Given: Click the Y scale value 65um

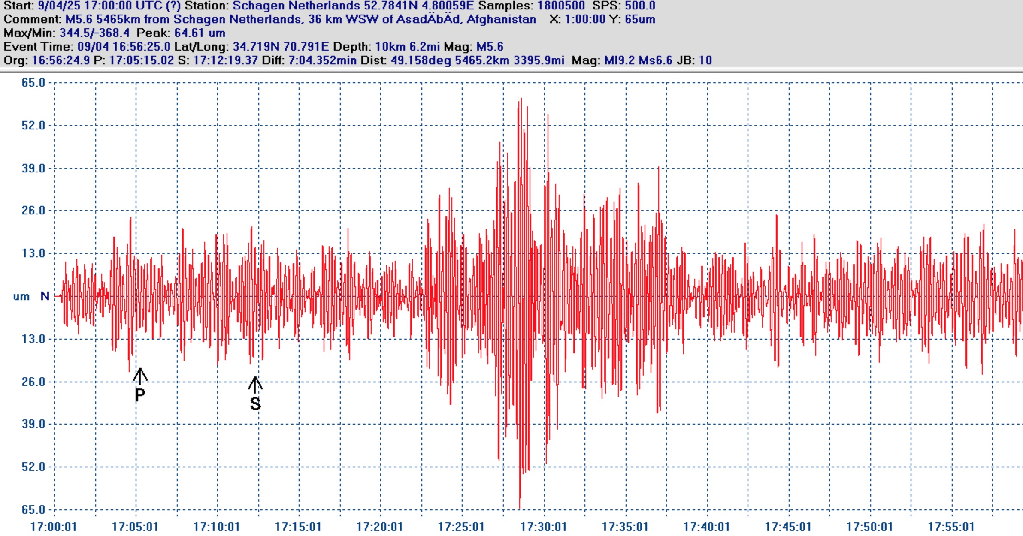Looking at the screenshot, I should point(639,19).
